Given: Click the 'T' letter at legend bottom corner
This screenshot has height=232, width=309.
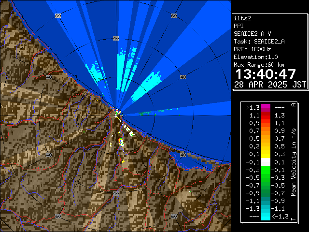Looking at the screenshot, I should pyautogui.click(x=294, y=219).
